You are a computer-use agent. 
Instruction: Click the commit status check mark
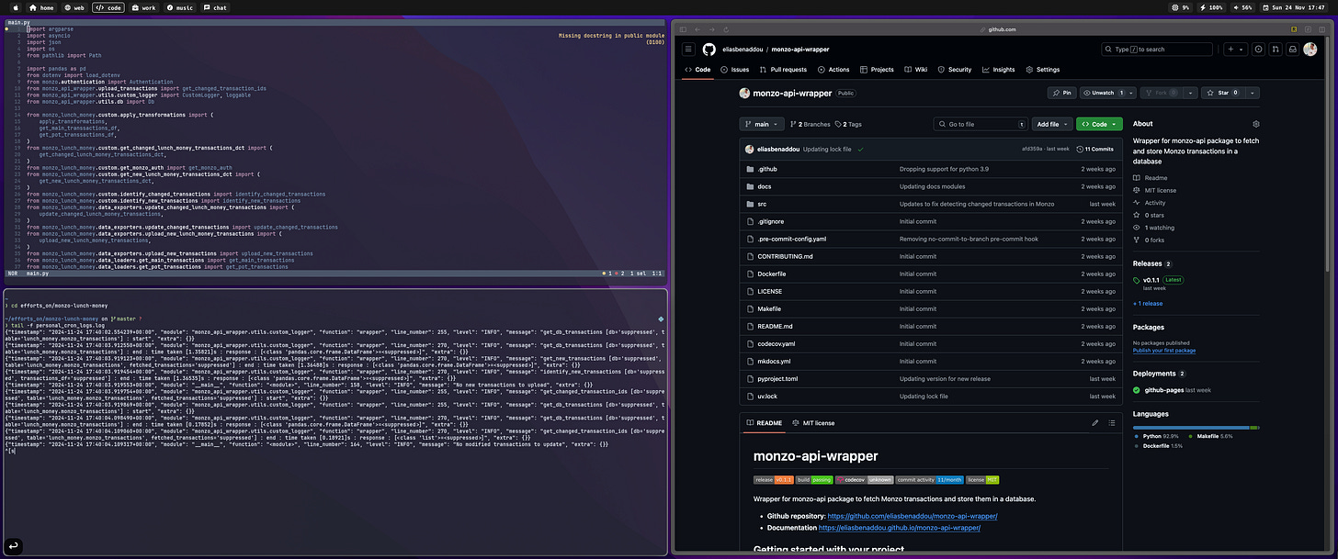point(861,149)
